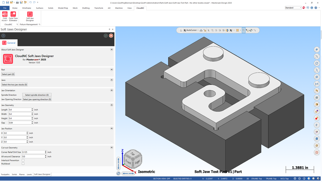Click the General tab in designer panel

pyautogui.click(x=9, y=43)
